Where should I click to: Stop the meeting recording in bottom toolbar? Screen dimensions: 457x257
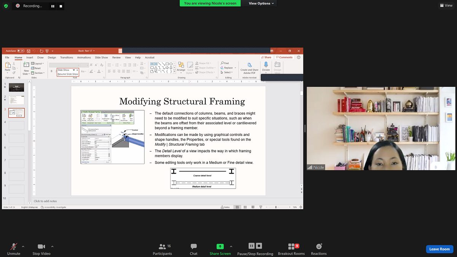(x=259, y=246)
